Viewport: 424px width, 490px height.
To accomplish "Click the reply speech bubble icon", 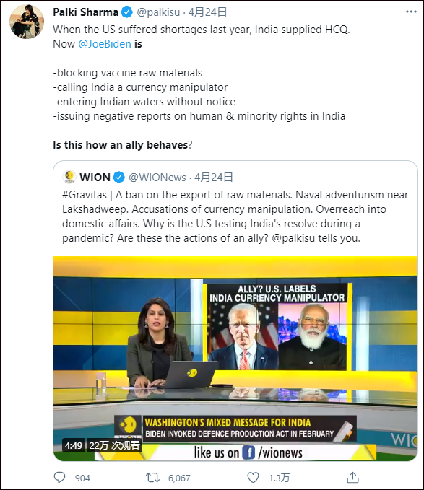I will pyautogui.click(x=60, y=478).
